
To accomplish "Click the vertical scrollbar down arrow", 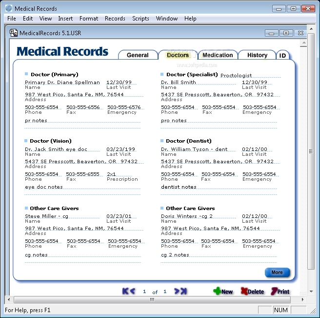I will (311, 292).
